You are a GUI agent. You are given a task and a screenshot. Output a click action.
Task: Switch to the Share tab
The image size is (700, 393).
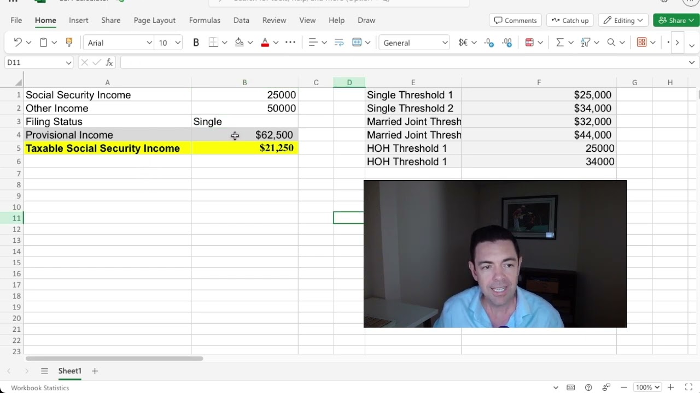110,20
